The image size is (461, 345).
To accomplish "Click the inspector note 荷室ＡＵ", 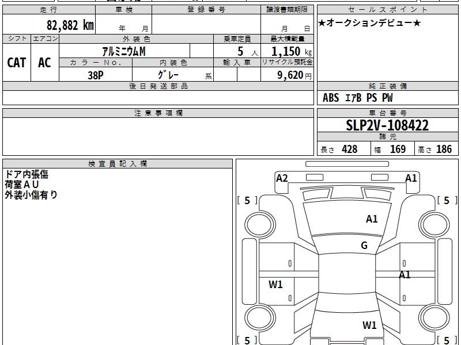I will coord(22,185).
